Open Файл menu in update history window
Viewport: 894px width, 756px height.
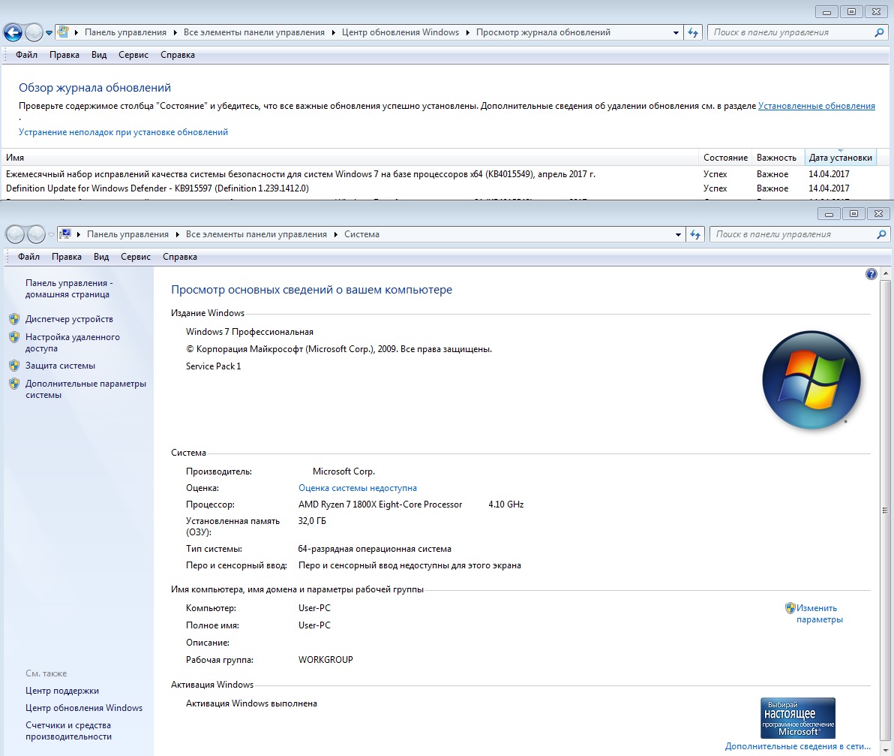(26, 55)
